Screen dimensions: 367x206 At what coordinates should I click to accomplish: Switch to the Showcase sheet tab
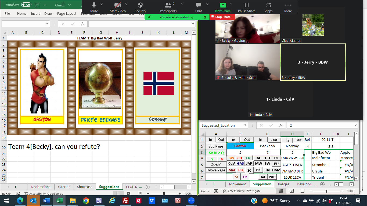tap(85, 187)
